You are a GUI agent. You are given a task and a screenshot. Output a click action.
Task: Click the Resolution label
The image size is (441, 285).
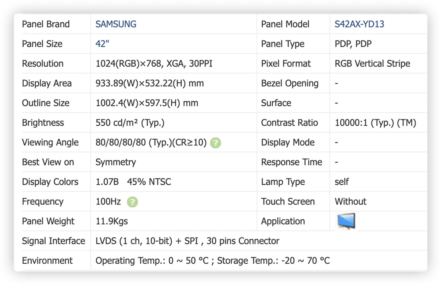point(43,64)
